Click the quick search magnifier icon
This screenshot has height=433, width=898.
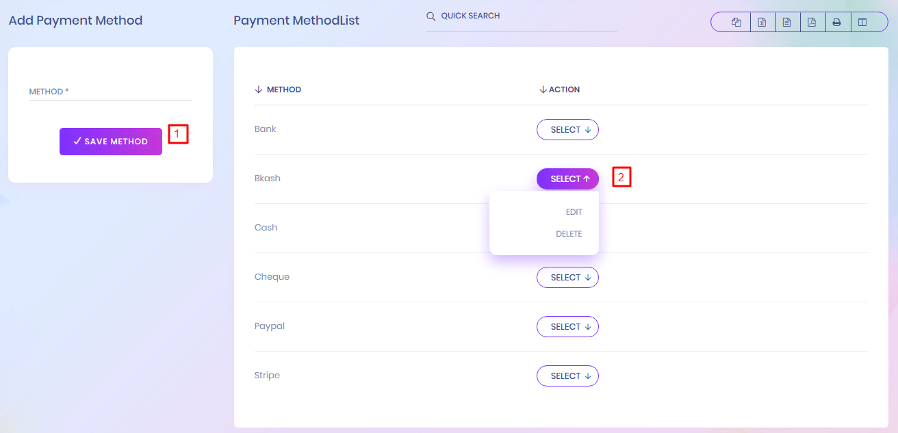point(431,16)
